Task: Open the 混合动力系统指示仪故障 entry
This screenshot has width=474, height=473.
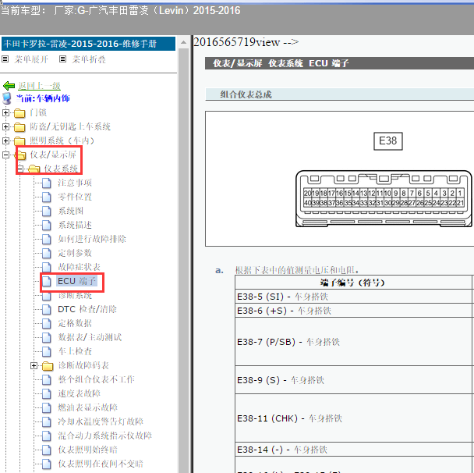Action: (105, 436)
